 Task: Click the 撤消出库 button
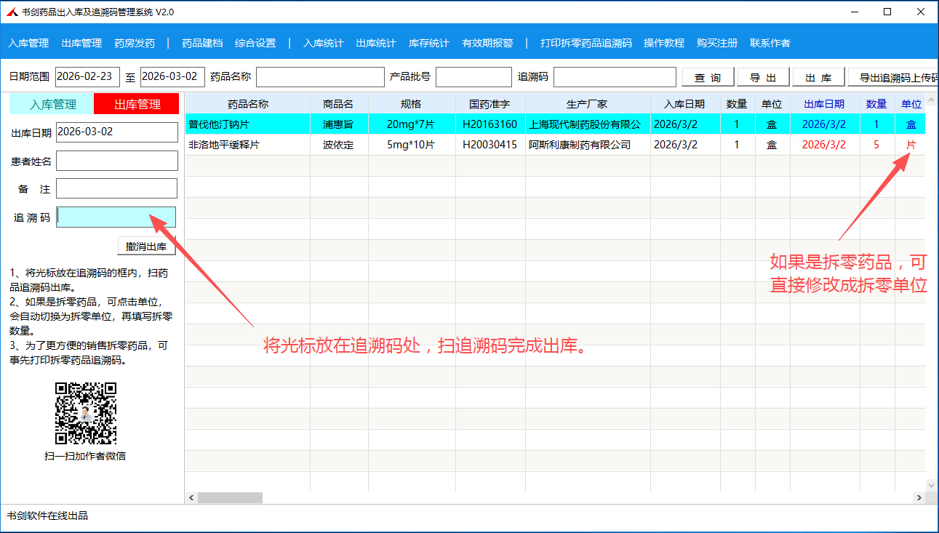point(146,247)
